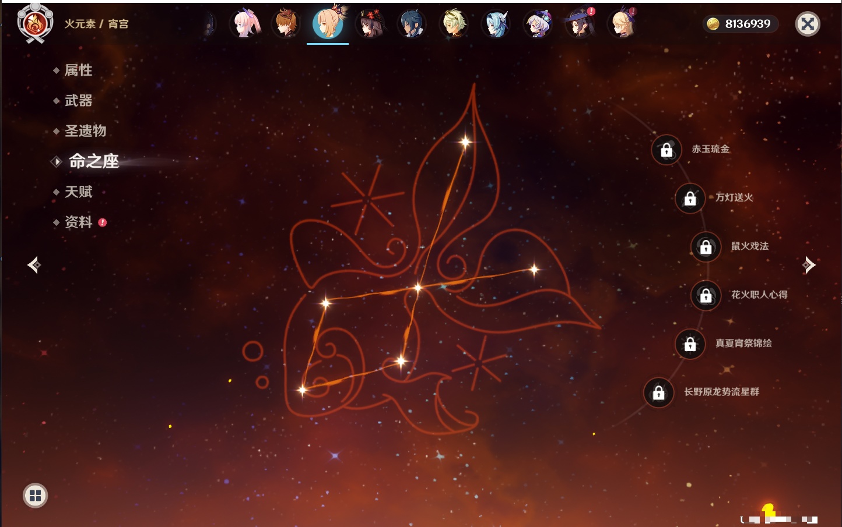This screenshot has height=527, width=842.
Task: Click the lock icon for 赤玉琉金
Action: pyautogui.click(x=666, y=150)
